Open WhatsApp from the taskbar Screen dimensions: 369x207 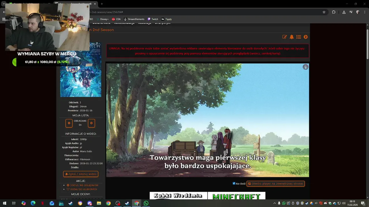pos(146,203)
